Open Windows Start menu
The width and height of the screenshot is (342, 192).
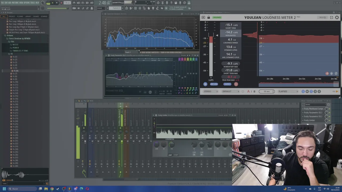(5, 189)
